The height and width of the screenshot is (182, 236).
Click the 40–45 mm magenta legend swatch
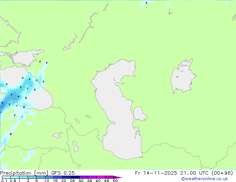coord(101,177)
